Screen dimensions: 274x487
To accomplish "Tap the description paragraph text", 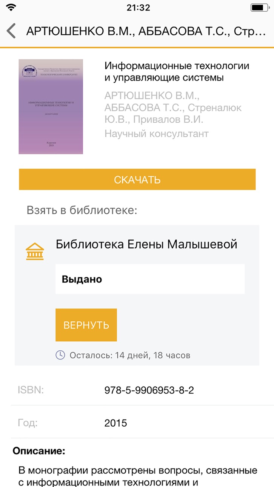I will [x=138, y=476].
